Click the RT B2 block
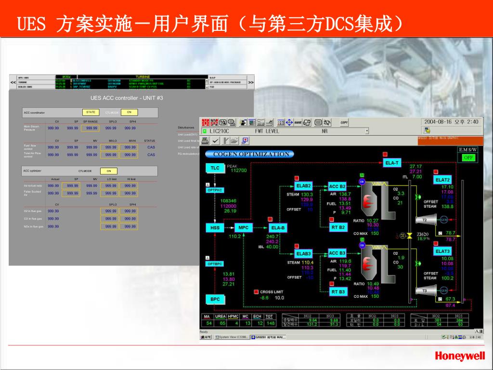The height and width of the screenshot is (370, 493). click(x=338, y=227)
